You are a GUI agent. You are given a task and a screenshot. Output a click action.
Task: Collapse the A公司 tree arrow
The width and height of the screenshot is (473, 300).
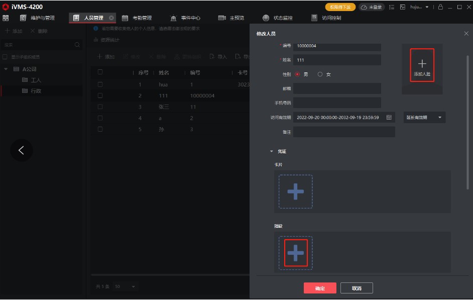point(6,69)
